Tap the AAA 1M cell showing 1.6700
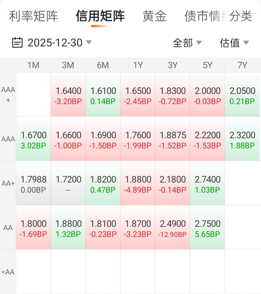The width and height of the screenshot is (261, 294). 33,139
